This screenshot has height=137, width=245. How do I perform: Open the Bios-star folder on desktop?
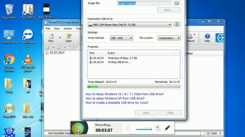point(28,111)
